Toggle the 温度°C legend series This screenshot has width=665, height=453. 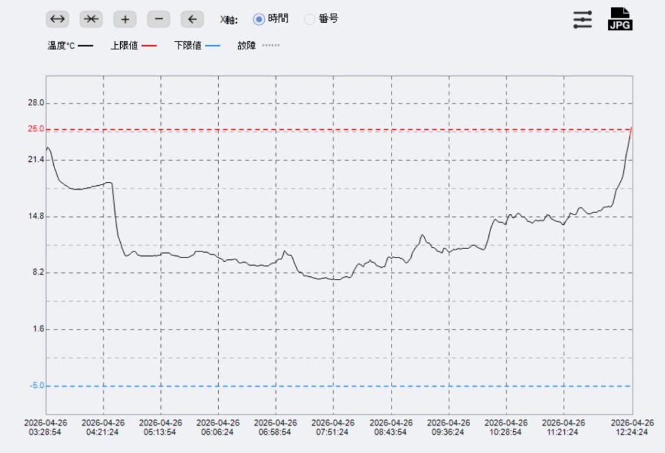[x=69, y=46]
